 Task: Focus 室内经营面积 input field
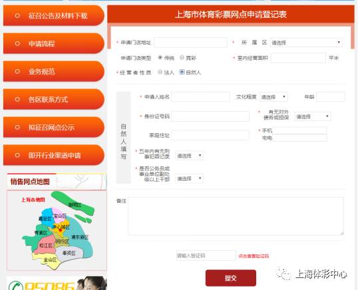click(x=298, y=58)
